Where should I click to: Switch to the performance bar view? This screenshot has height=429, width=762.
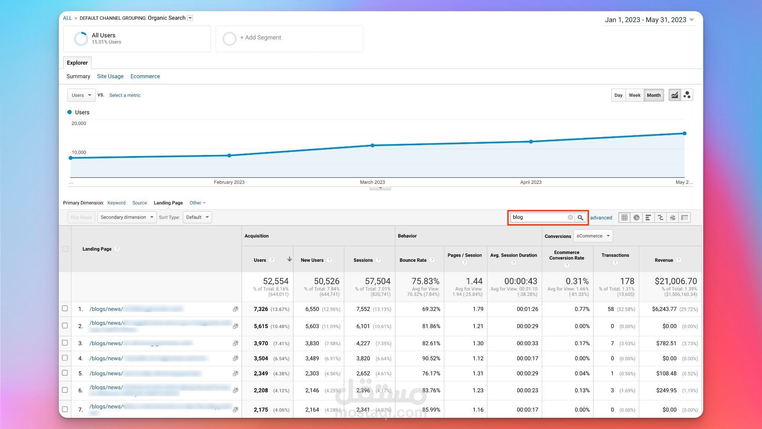648,217
